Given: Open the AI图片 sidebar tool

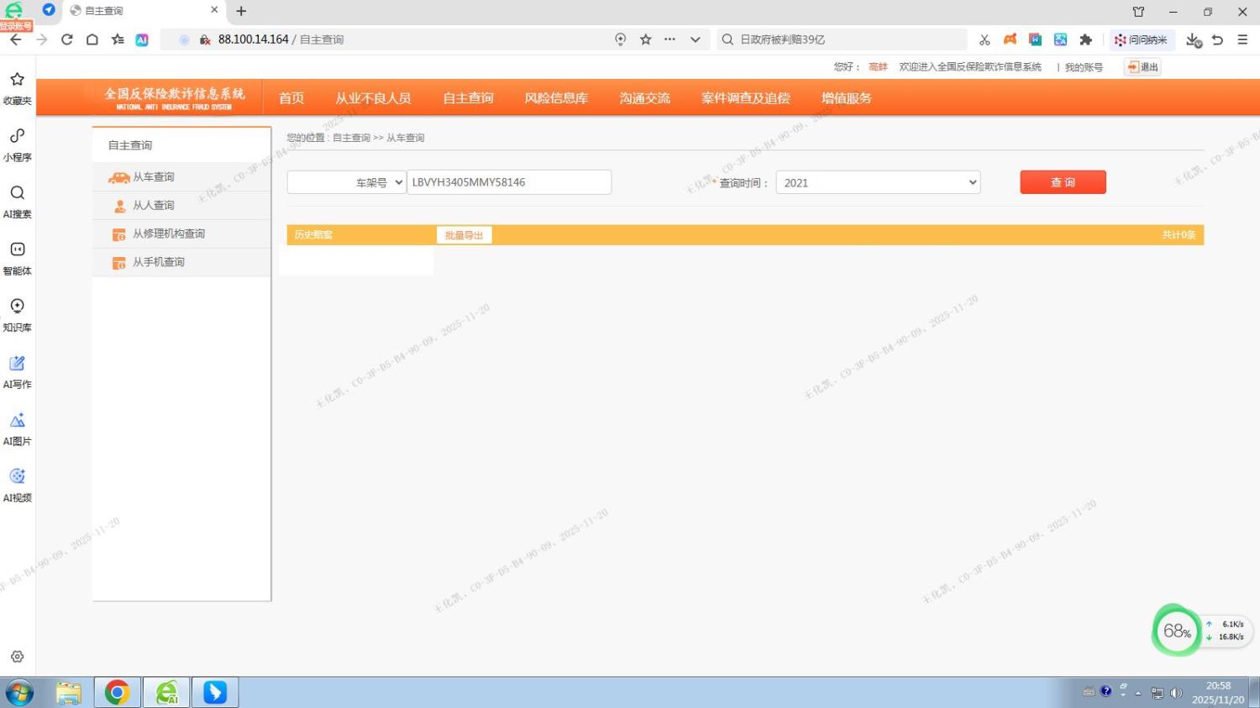Looking at the screenshot, I should (x=17, y=420).
